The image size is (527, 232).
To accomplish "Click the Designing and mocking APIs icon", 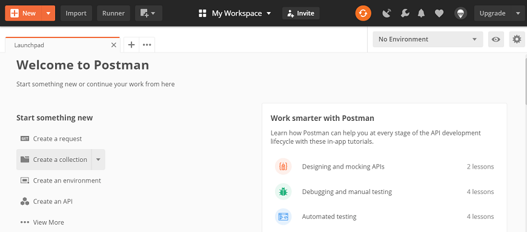I will 283,167.
